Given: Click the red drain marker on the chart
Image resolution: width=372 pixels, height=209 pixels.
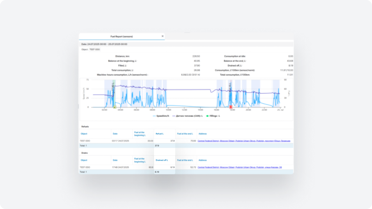Looking at the screenshot, I should click(231, 107).
